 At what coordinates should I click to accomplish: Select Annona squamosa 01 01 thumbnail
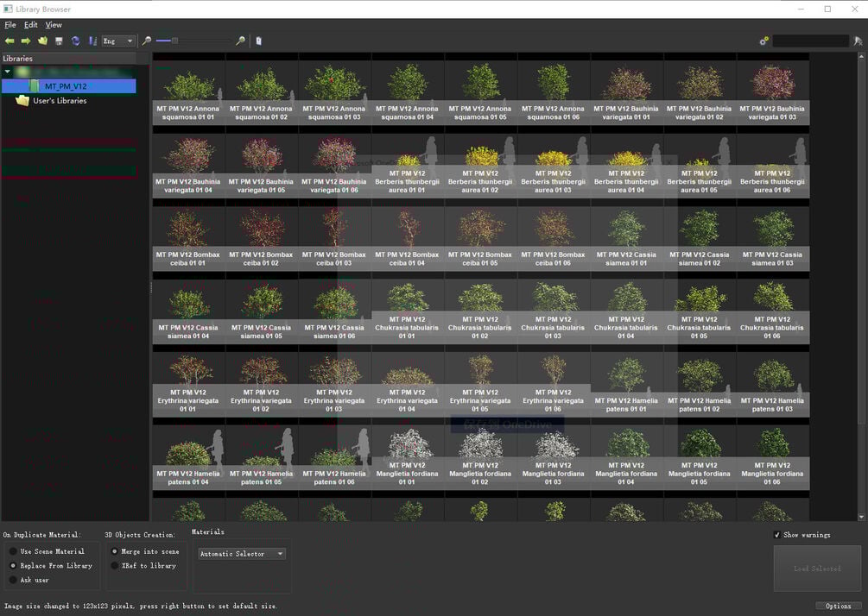click(x=188, y=92)
